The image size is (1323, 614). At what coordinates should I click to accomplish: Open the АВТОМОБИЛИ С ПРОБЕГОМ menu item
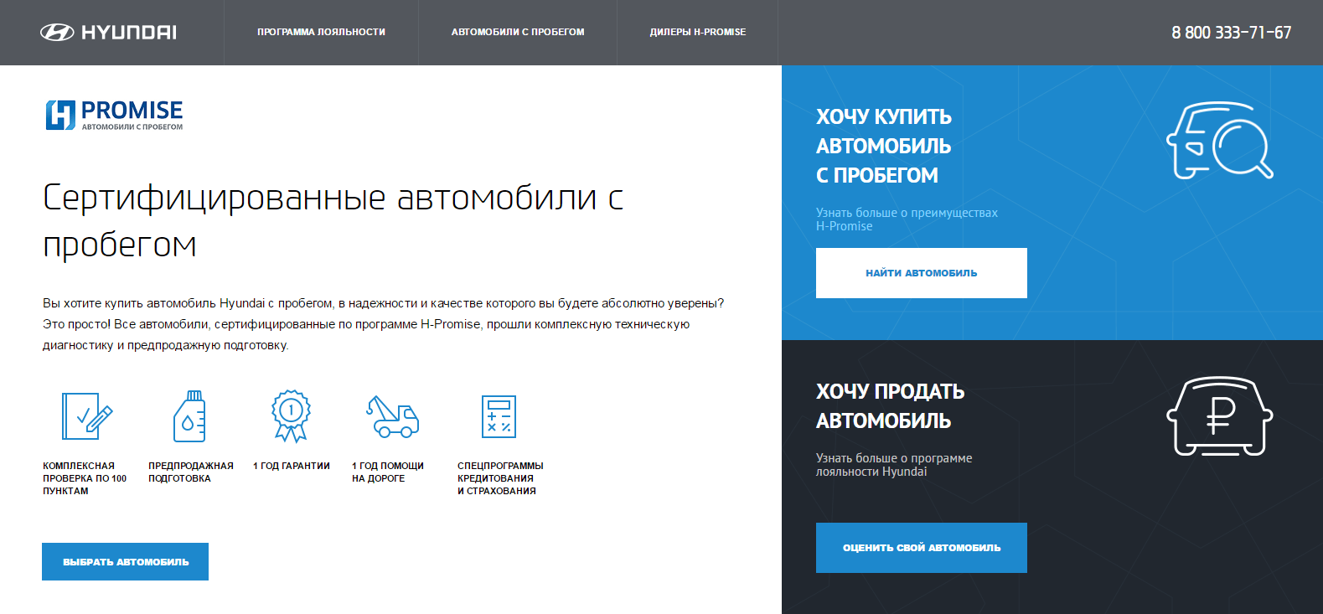pyautogui.click(x=518, y=32)
